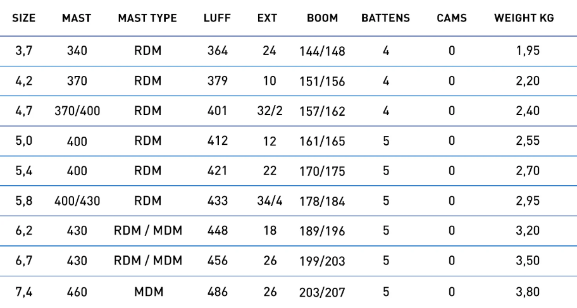Select the size cell 4,2
The height and width of the screenshot is (308, 577).
pos(23,81)
